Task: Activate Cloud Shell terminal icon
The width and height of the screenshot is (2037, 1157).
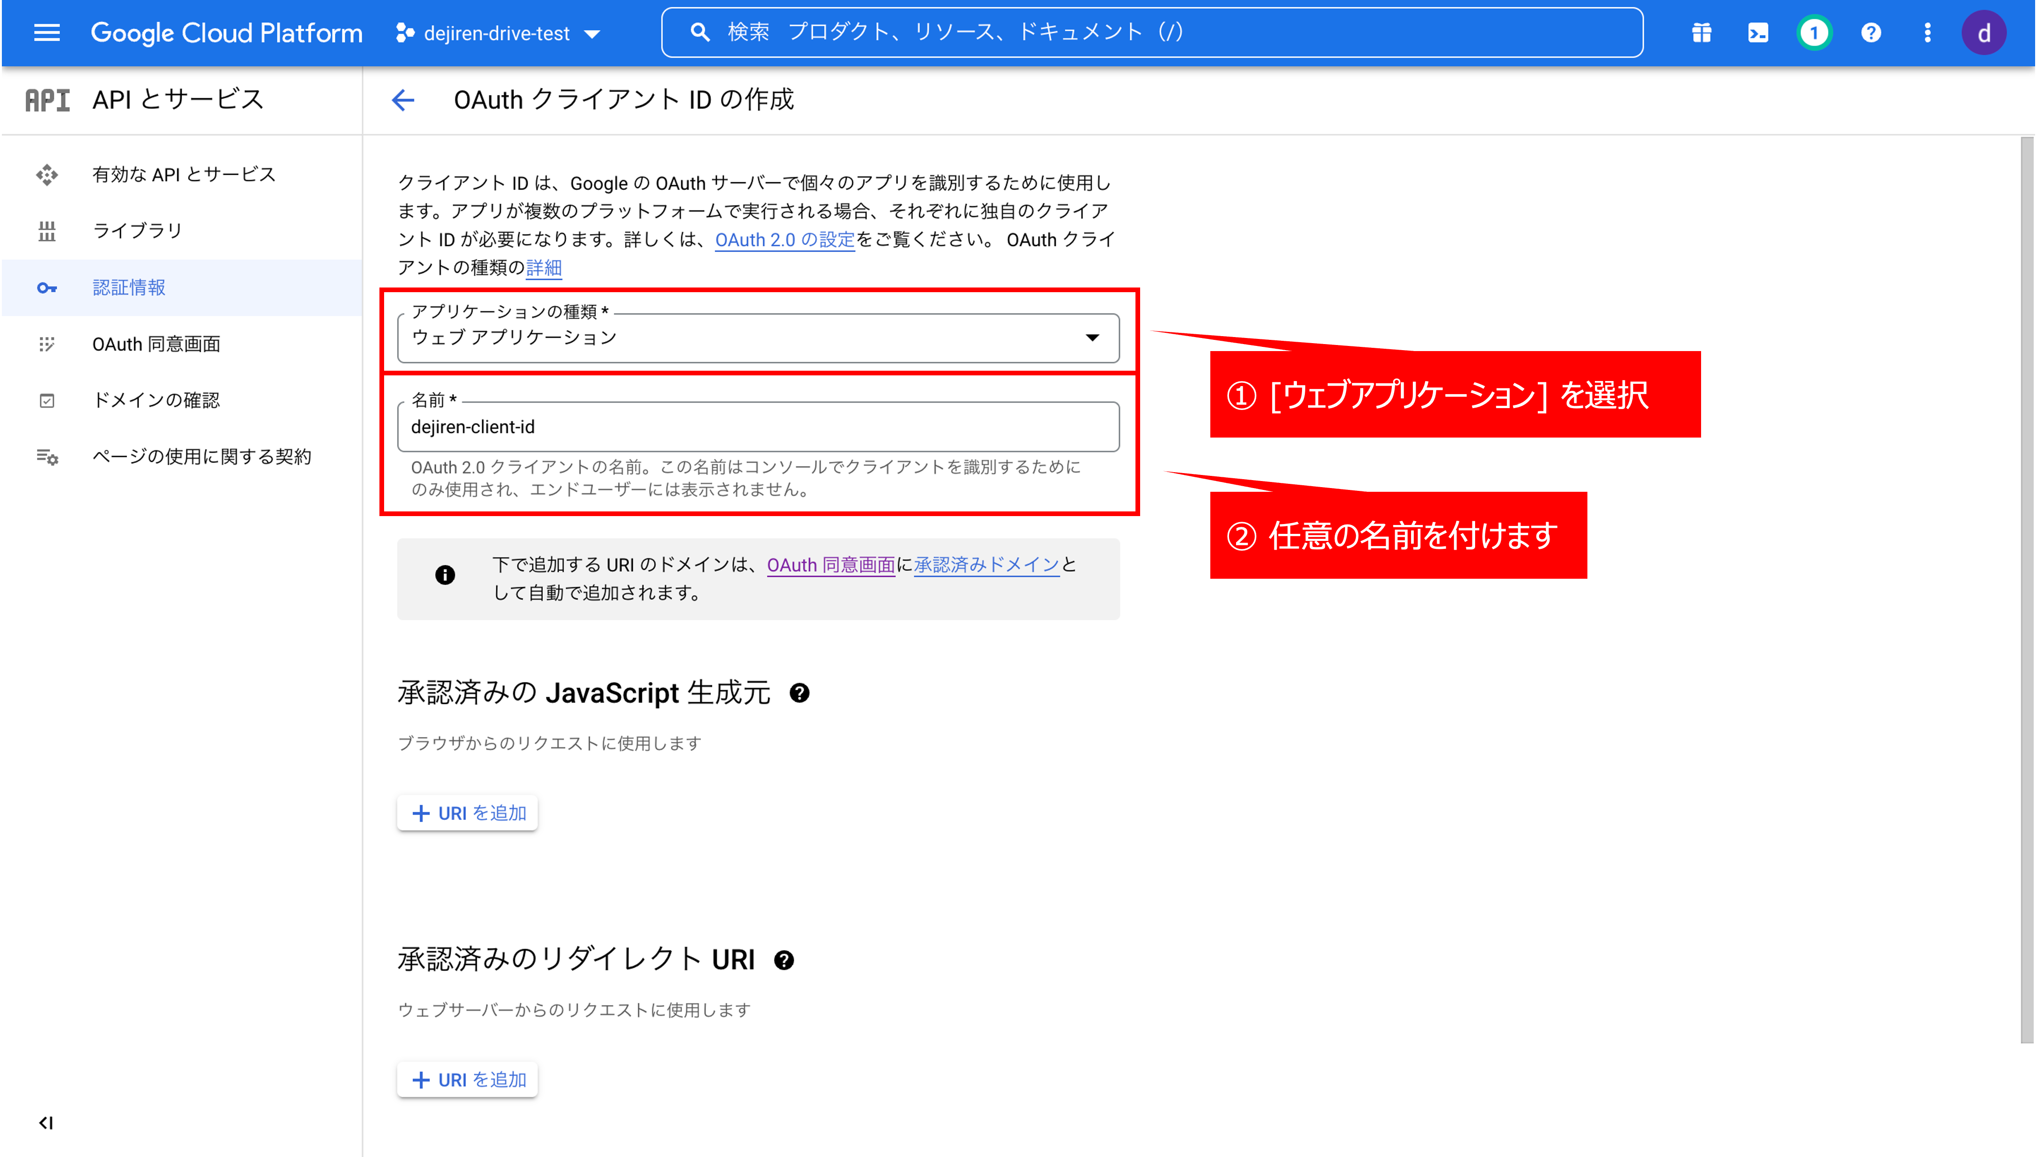Action: (x=1757, y=33)
